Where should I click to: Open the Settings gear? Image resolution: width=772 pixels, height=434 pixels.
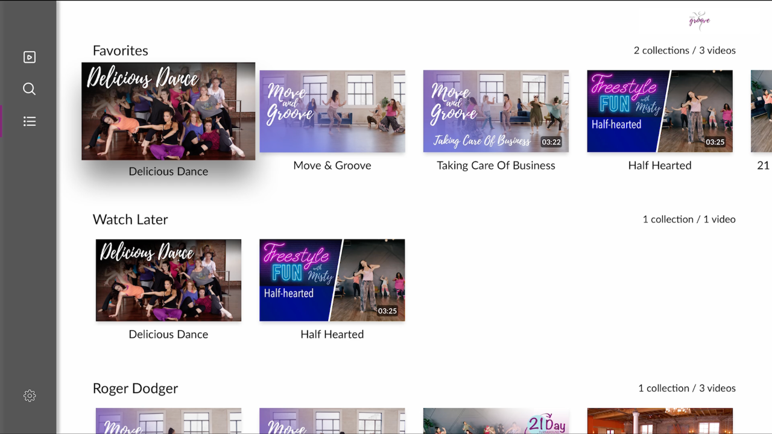pyautogui.click(x=29, y=395)
